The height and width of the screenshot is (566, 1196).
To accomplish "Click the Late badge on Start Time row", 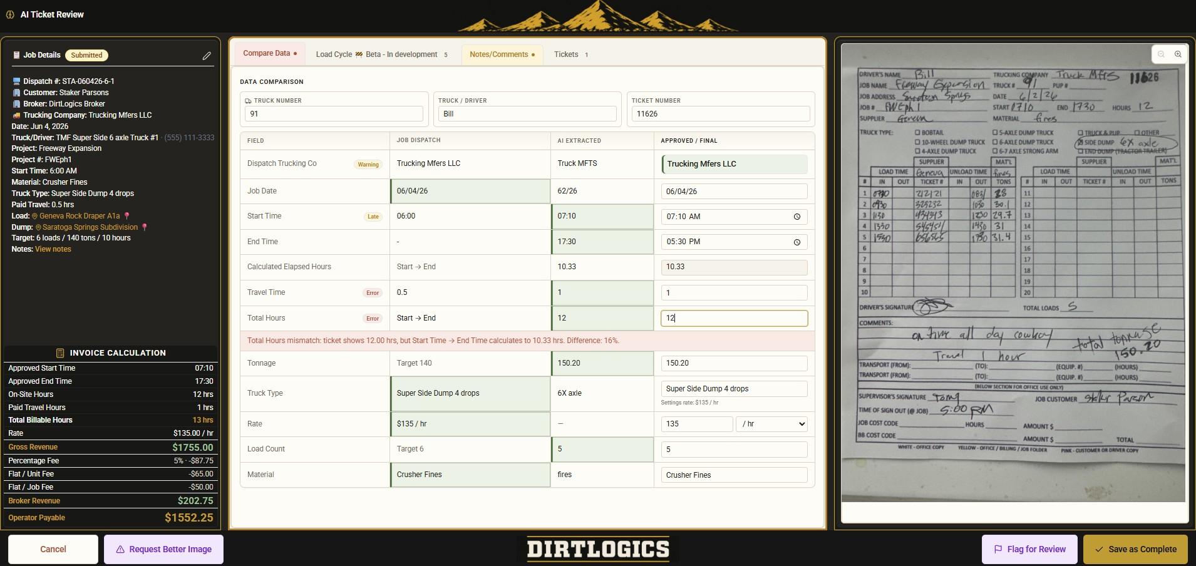I will [x=373, y=217].
